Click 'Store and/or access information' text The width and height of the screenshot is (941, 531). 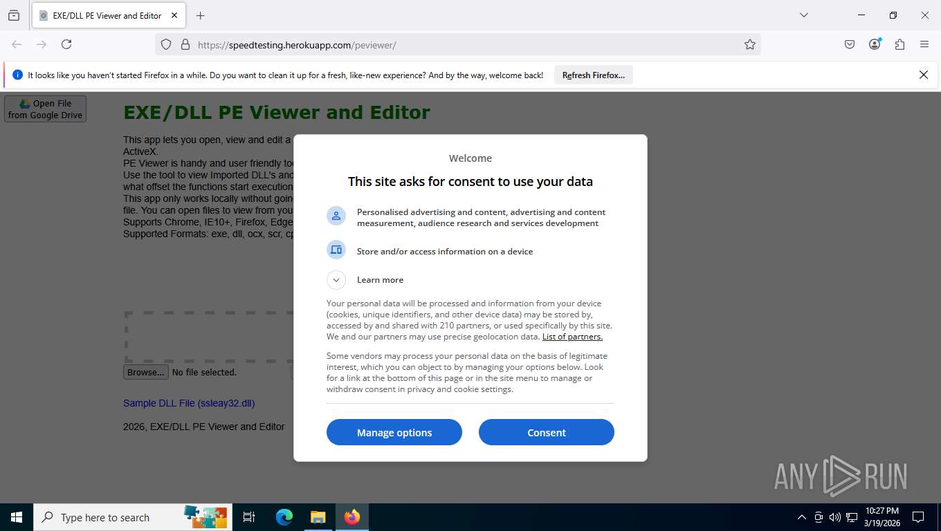pos(445,252)
